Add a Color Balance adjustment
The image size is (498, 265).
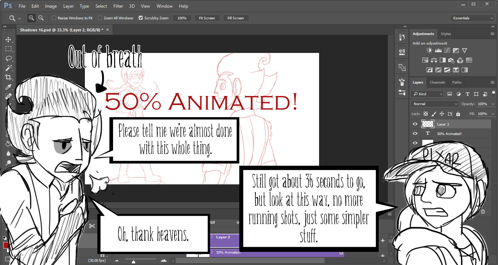[x=434, y=60]
